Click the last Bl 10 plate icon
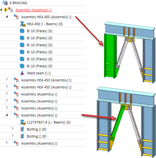Image resolution: width=156 pixels, height=158 pixels. coord(22,66)
